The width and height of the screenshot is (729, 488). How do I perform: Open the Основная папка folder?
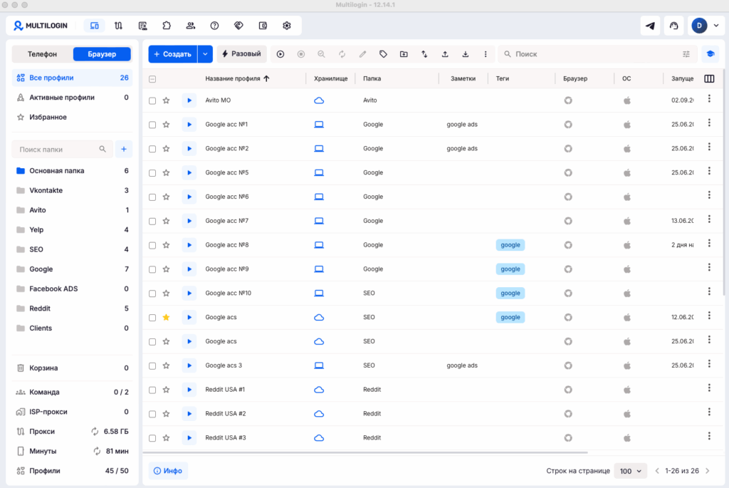coord(72,171)
